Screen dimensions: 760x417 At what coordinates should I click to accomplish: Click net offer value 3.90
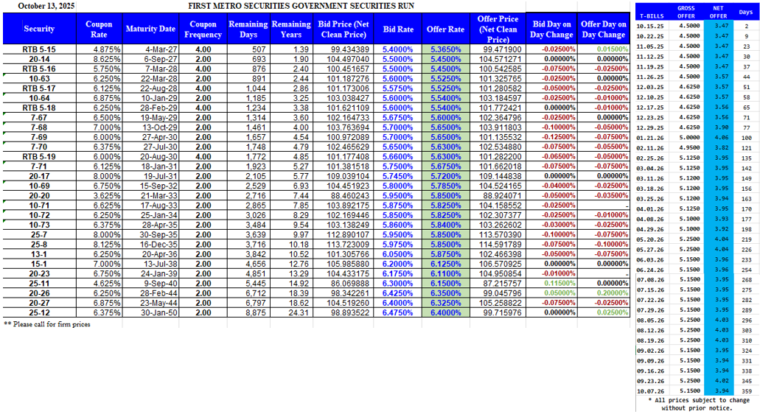coord(721,127)
